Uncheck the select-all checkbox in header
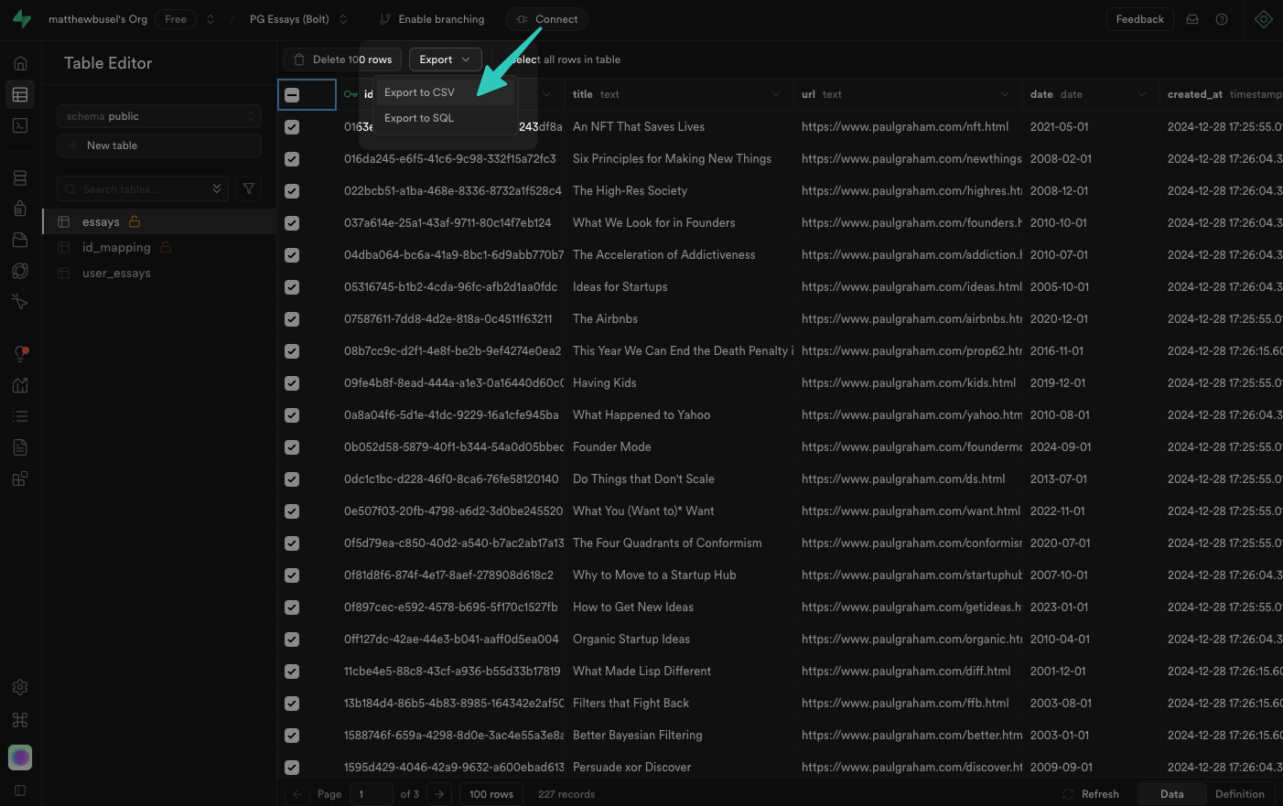The height and width of the screenshot is (806, 1283). [291, 94]
